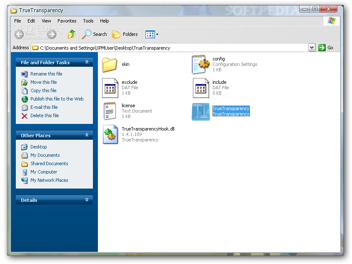Screen dimensions: 352x264
Task: Go up one folder level icon
Action: pyautogui.click(x=72, y=34)
